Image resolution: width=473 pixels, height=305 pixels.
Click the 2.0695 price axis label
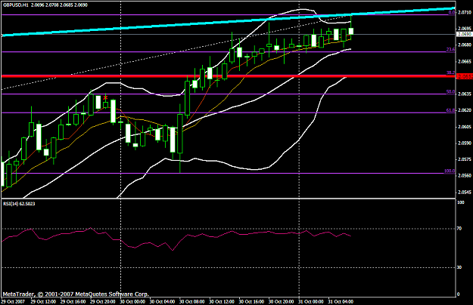[x=465, y=29]
